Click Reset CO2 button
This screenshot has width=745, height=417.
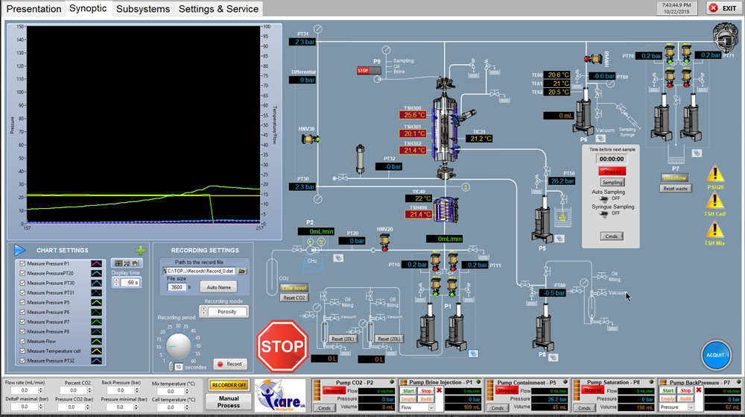pyautogui.click(x=294, y=298)
